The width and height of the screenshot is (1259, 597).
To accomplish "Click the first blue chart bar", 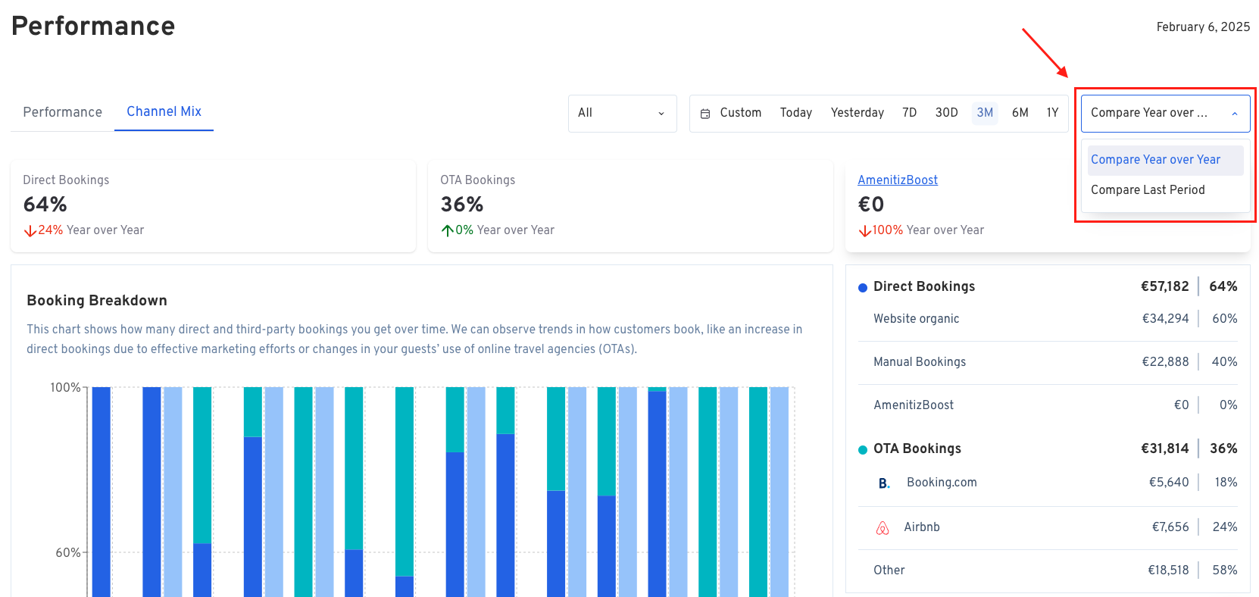I will coord(102,492).
